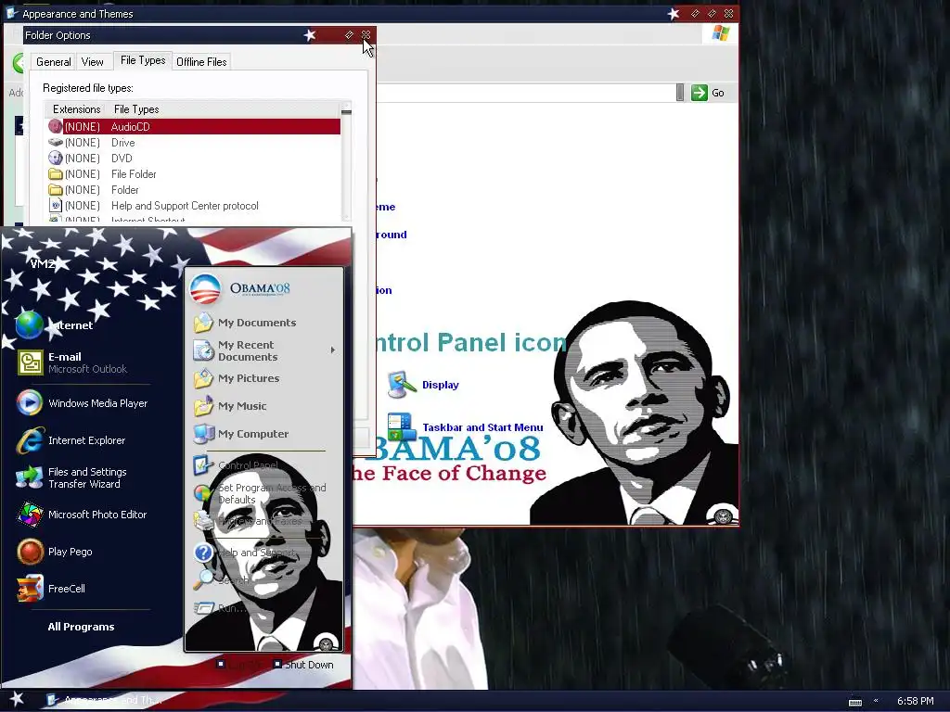950x712 pixels.
Task: Select the File Folder file type row
Action: [194, 173]
